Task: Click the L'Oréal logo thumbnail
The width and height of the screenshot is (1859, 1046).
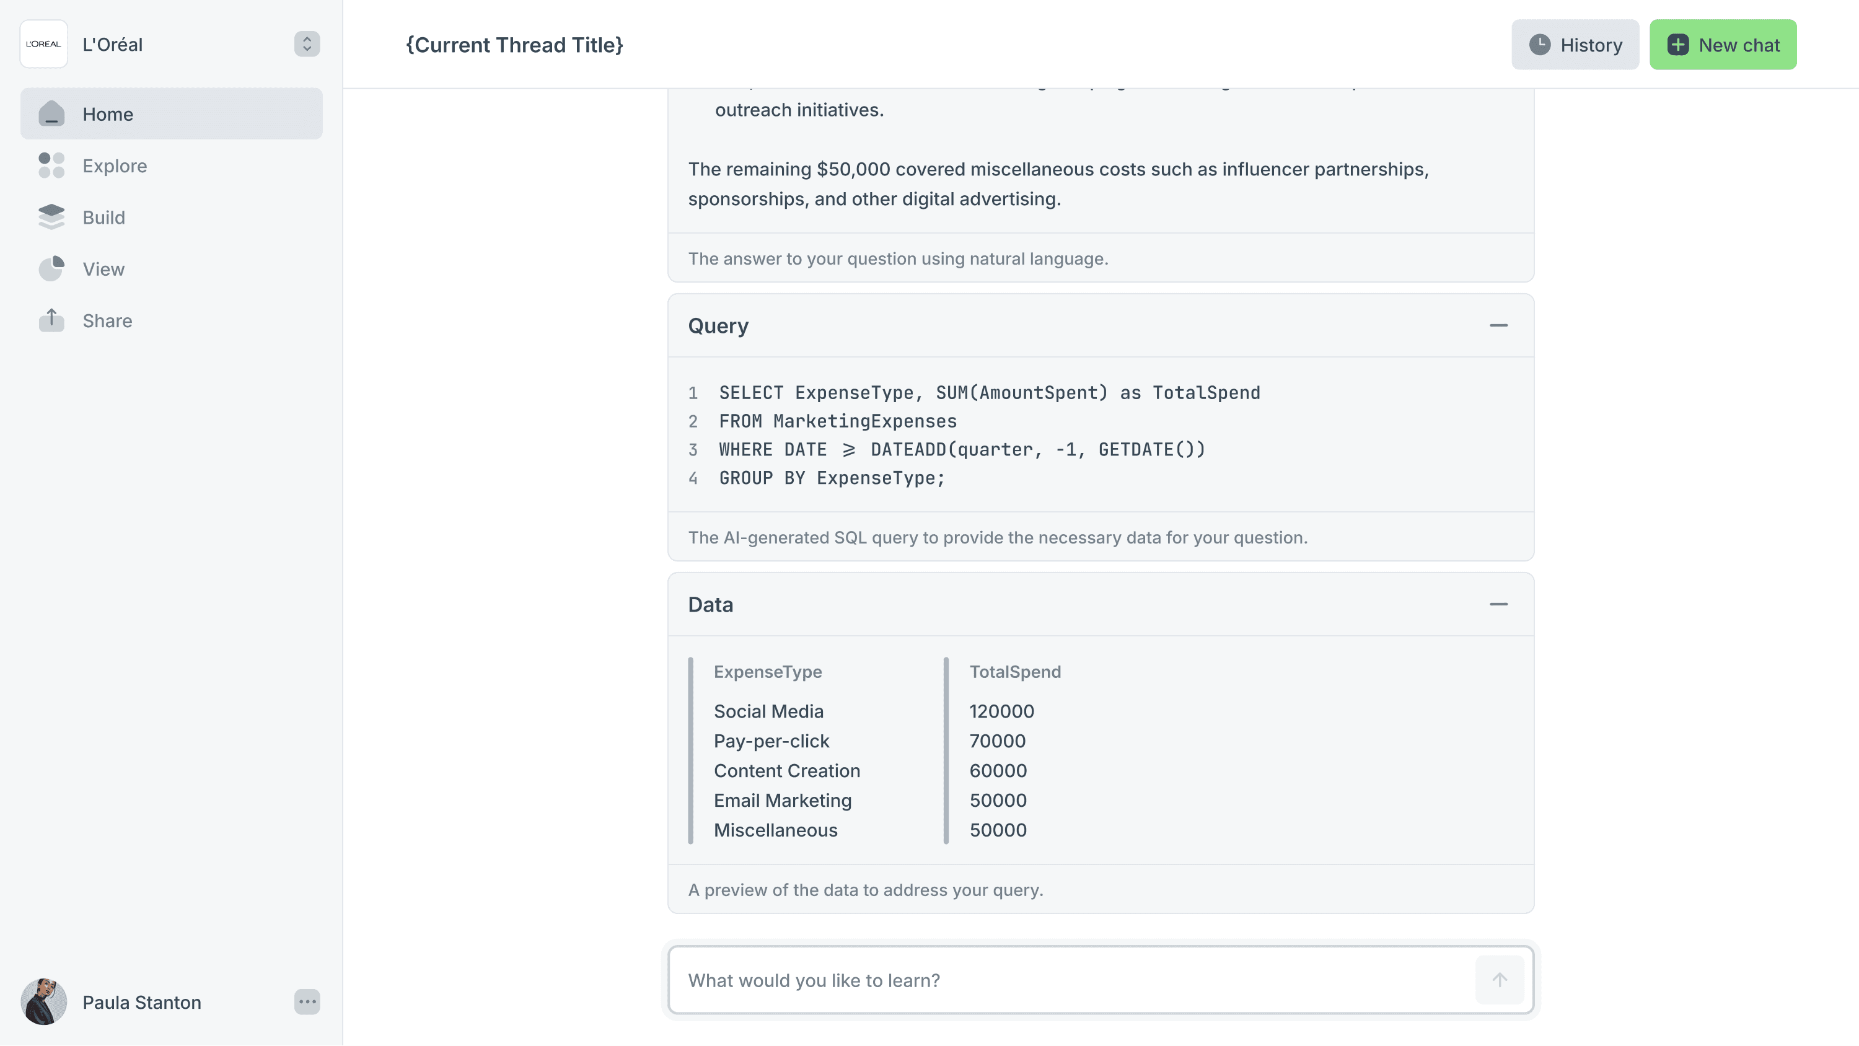Action: [x=43, y=44]
